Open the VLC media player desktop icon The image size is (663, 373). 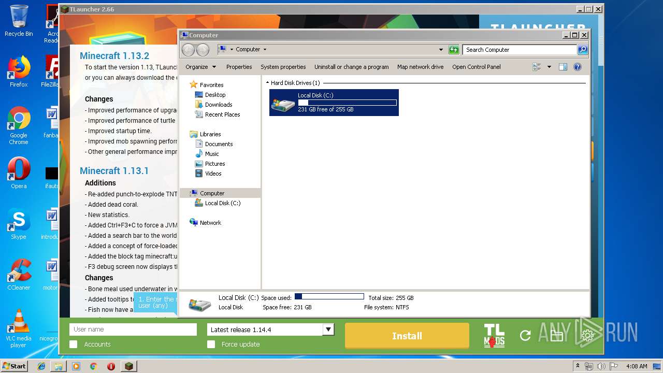pyautogui.click(x=19, y=329)
